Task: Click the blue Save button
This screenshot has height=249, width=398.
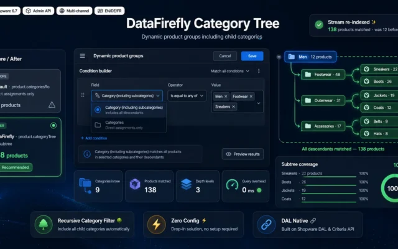Action: pos(252,56)
